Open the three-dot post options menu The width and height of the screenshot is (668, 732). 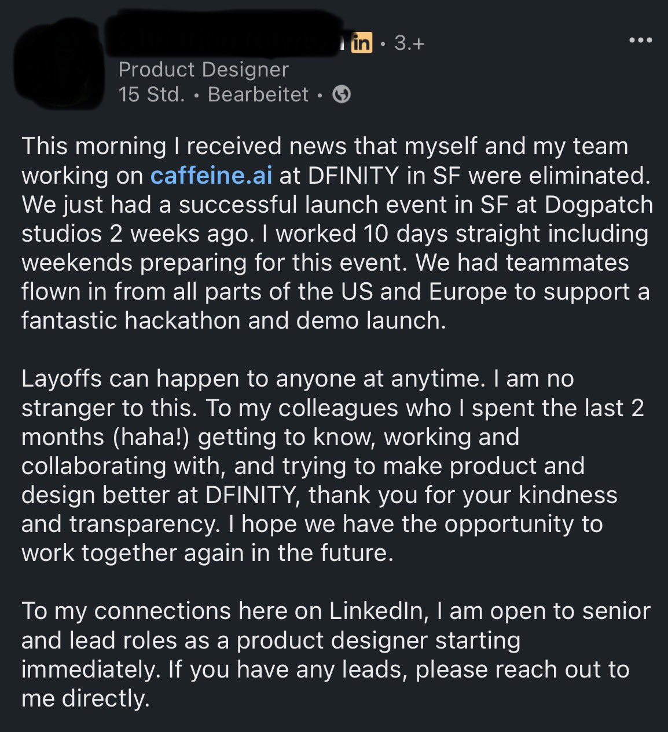[641, 40]
